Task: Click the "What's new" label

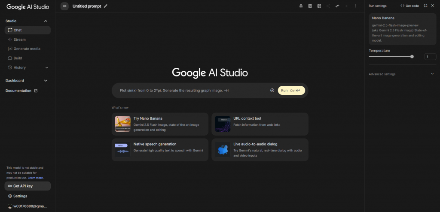Action: (x=120, y=108)
